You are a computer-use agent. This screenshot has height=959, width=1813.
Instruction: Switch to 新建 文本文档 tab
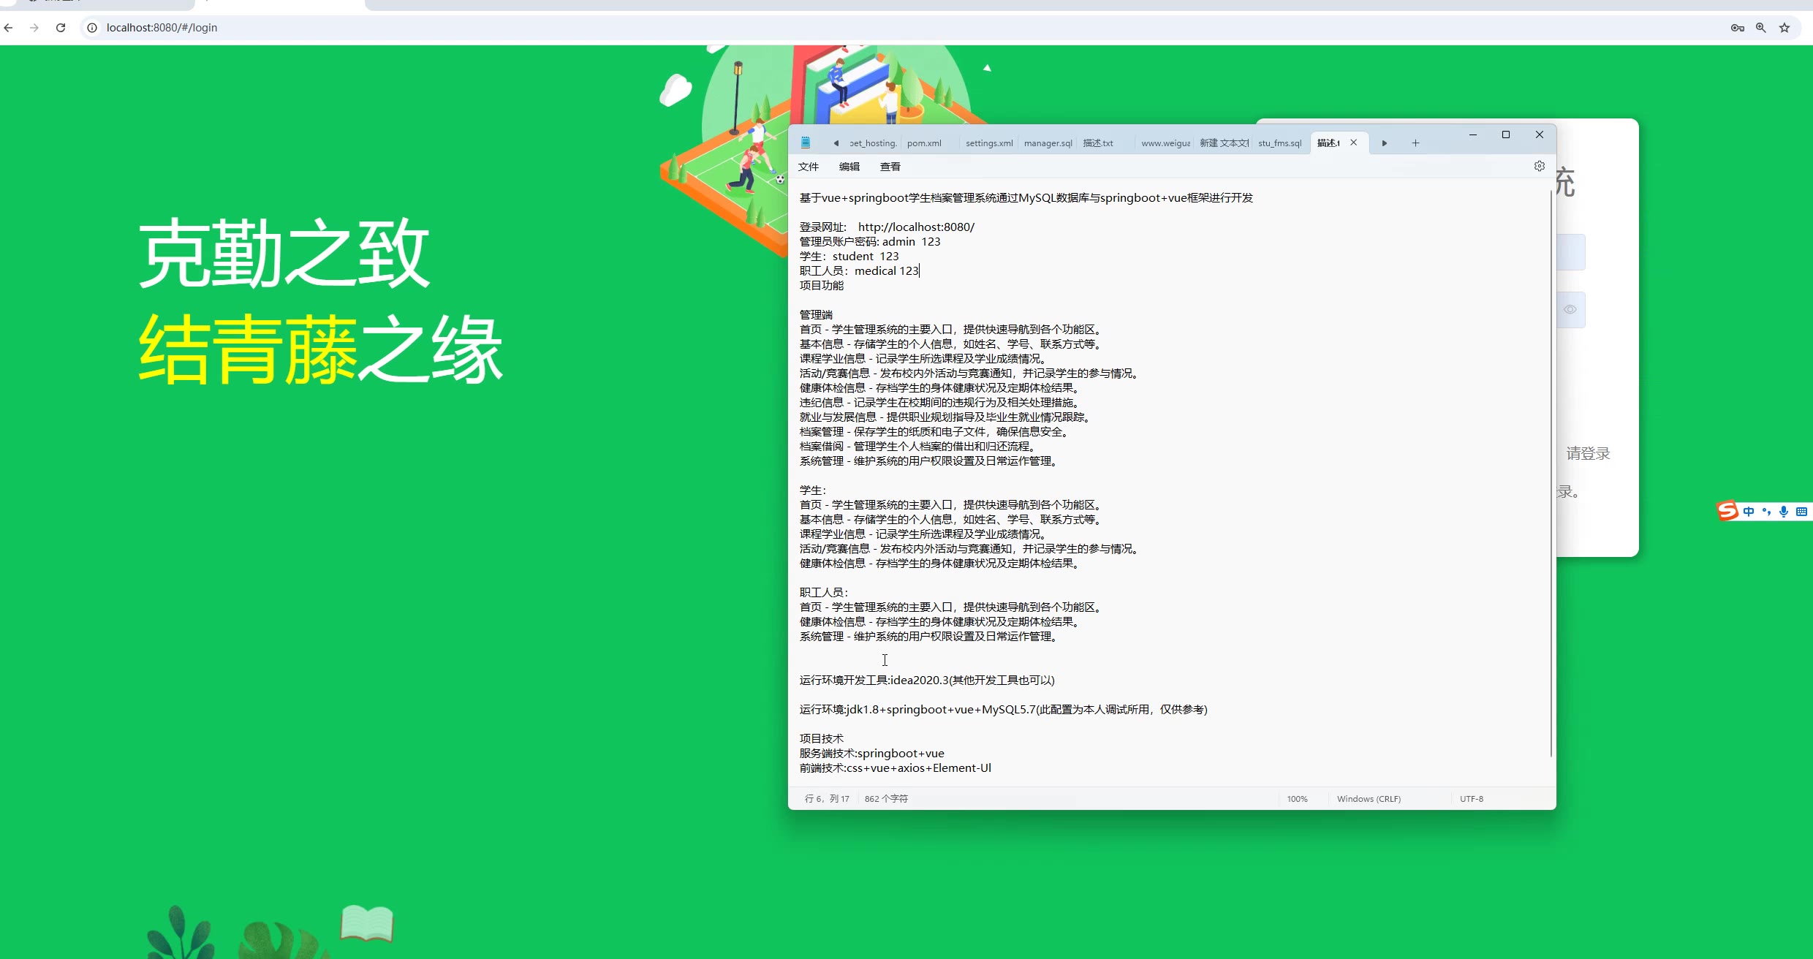[1224, 143]
